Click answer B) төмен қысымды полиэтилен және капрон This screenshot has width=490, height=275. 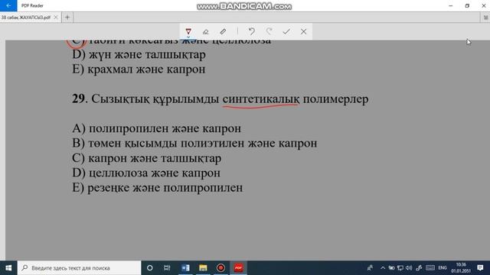(x=194, y=144)
